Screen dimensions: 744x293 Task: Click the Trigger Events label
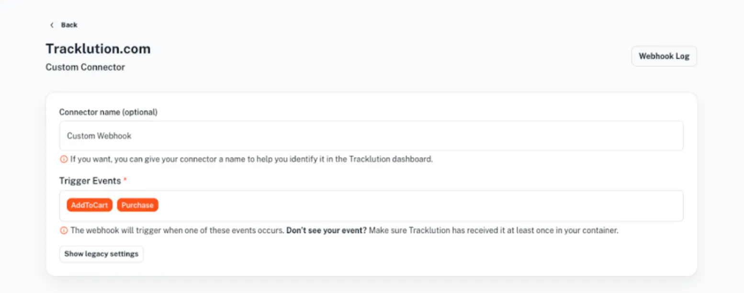point(90,181)
